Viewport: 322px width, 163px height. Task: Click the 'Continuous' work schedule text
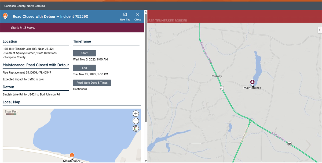click(x=80, y=89)
